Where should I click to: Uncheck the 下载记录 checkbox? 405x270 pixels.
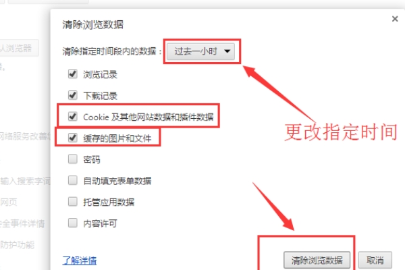coord(73,95)
